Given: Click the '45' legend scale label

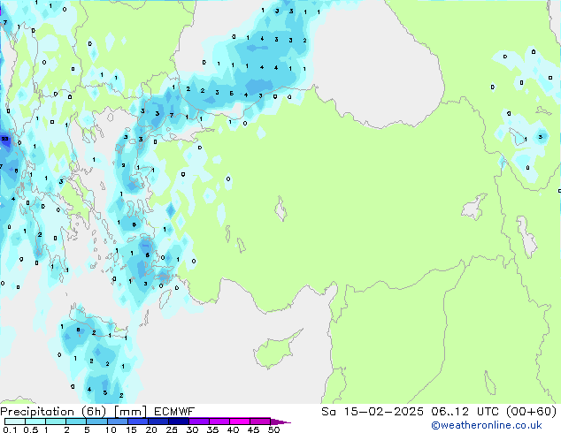Looking at the screenshot, I should (x=253, y=429).
